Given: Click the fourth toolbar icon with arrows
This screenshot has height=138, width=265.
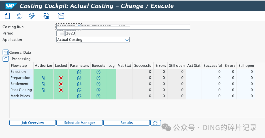Looking at the screenshot, I should (46, 16).
